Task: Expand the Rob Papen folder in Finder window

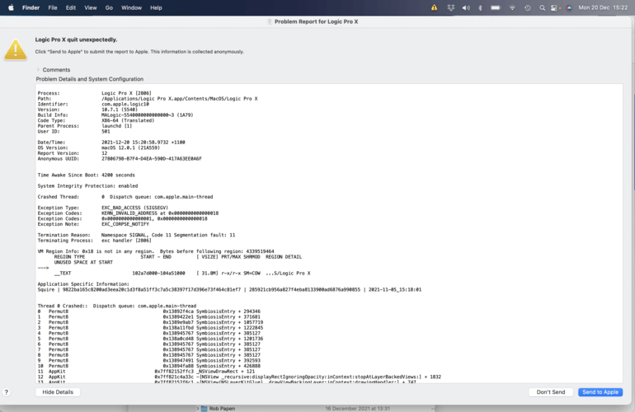Action: (198, 409)
